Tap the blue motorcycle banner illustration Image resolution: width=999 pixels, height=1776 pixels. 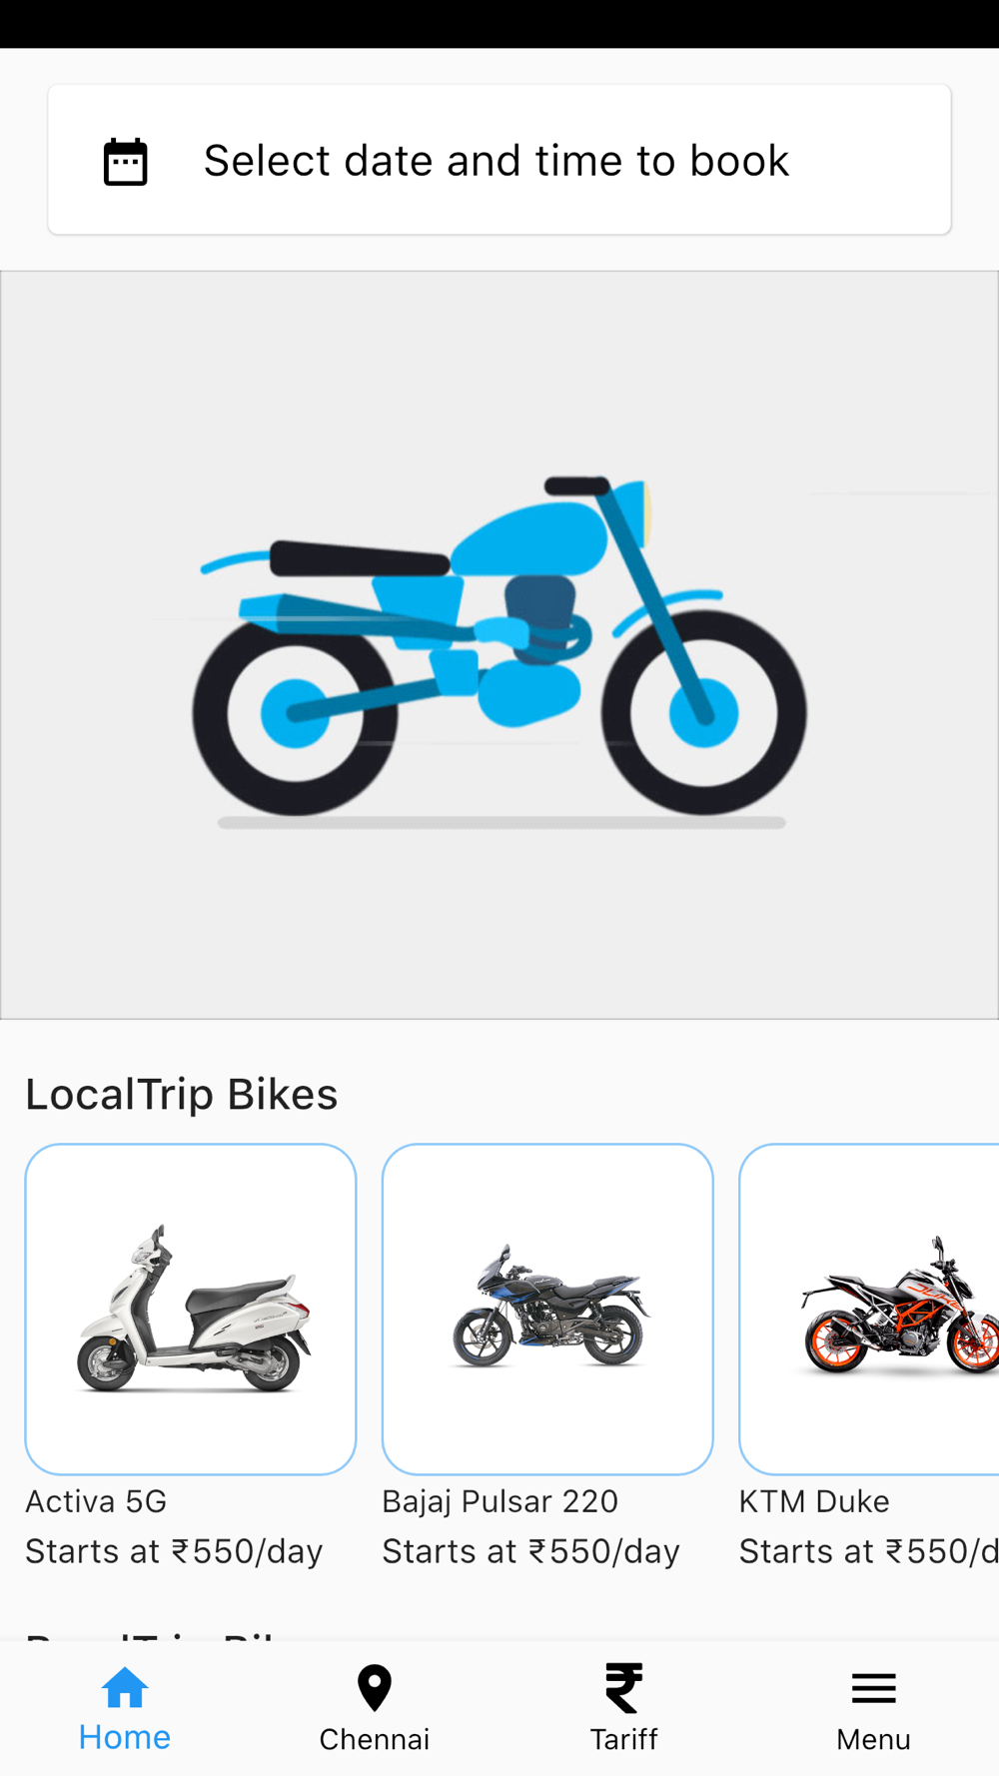499,645
